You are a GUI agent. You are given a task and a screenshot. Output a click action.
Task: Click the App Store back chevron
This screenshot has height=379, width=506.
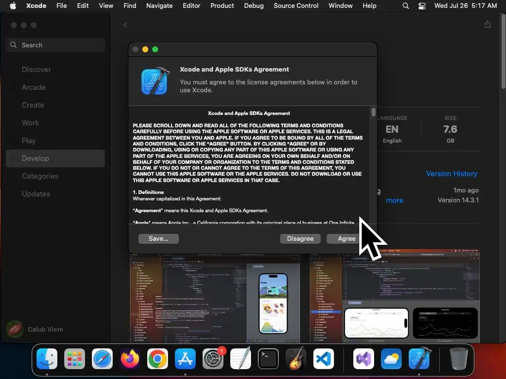[125, 25]
